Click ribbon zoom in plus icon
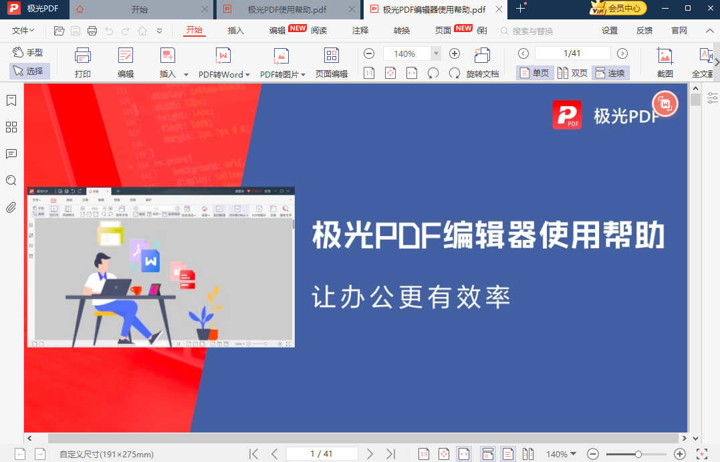The height and width of the screenshot is (462, 720). tap(455, 53)
